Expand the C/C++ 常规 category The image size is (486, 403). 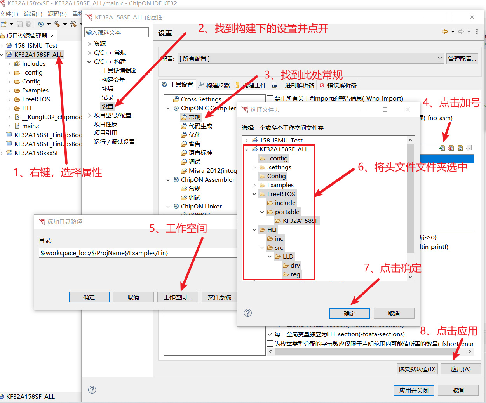[89, 53]
